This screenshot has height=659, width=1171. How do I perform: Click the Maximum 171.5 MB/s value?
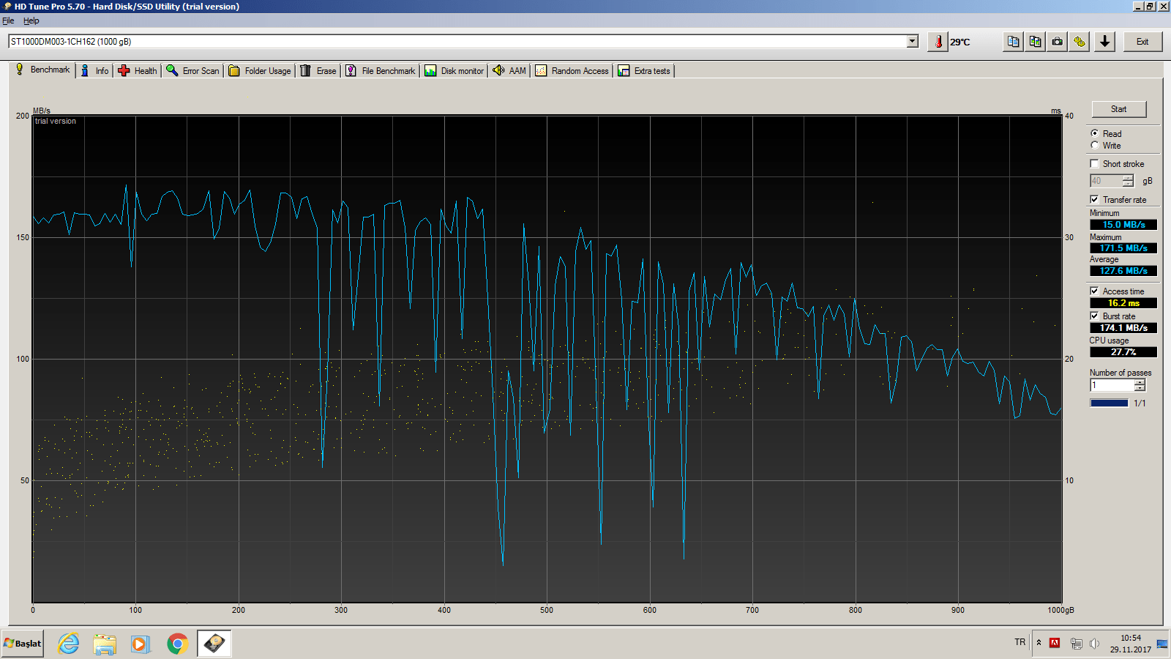[x=1123, y=248]
